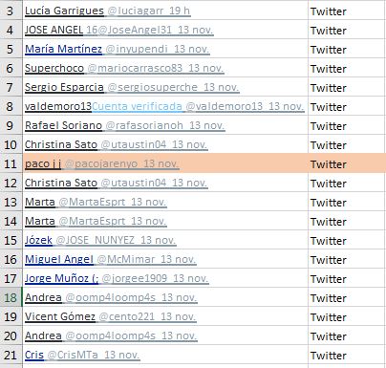Open Marta link in row 13

point(40,202)
